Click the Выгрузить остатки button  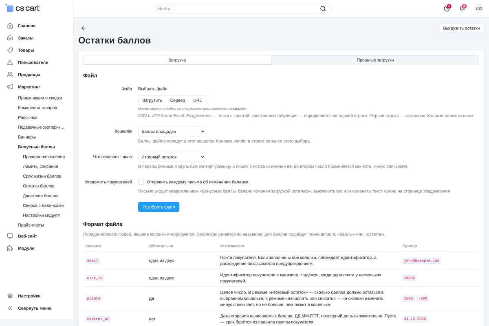point(461,29)
